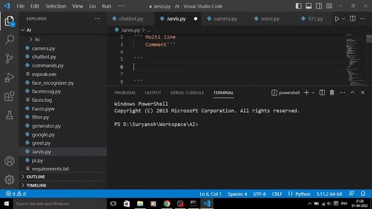Open the Testing flask view
Image resolution: width=372 pixels, height=209 pixels.
(9, 115)
